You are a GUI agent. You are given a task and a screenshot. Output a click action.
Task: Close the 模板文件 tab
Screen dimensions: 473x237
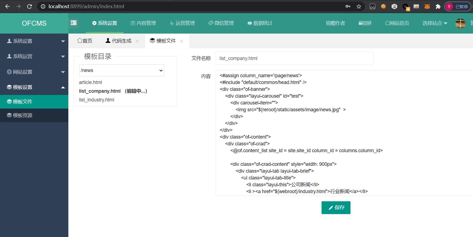pyautogui.click(x=182, y=41)
